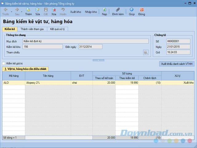Select the Alopexy 2% row name cell
The height and width of the screenshot is (148, 197).
click(48, 83)
